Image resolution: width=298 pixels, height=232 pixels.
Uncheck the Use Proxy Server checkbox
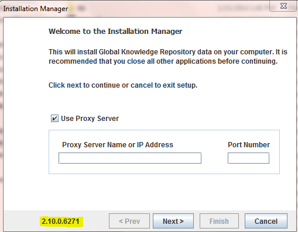[x=54, y=119]
